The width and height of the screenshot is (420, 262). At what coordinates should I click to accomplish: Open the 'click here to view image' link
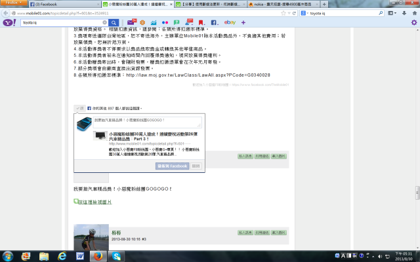click(x=94, y=202)
